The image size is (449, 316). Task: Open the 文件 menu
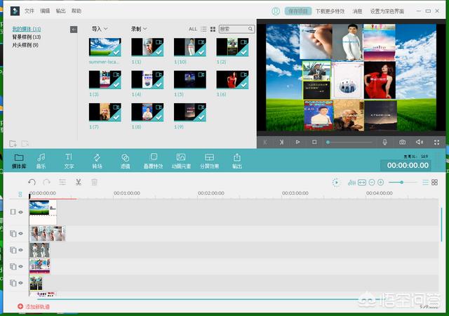coord(29,11)
